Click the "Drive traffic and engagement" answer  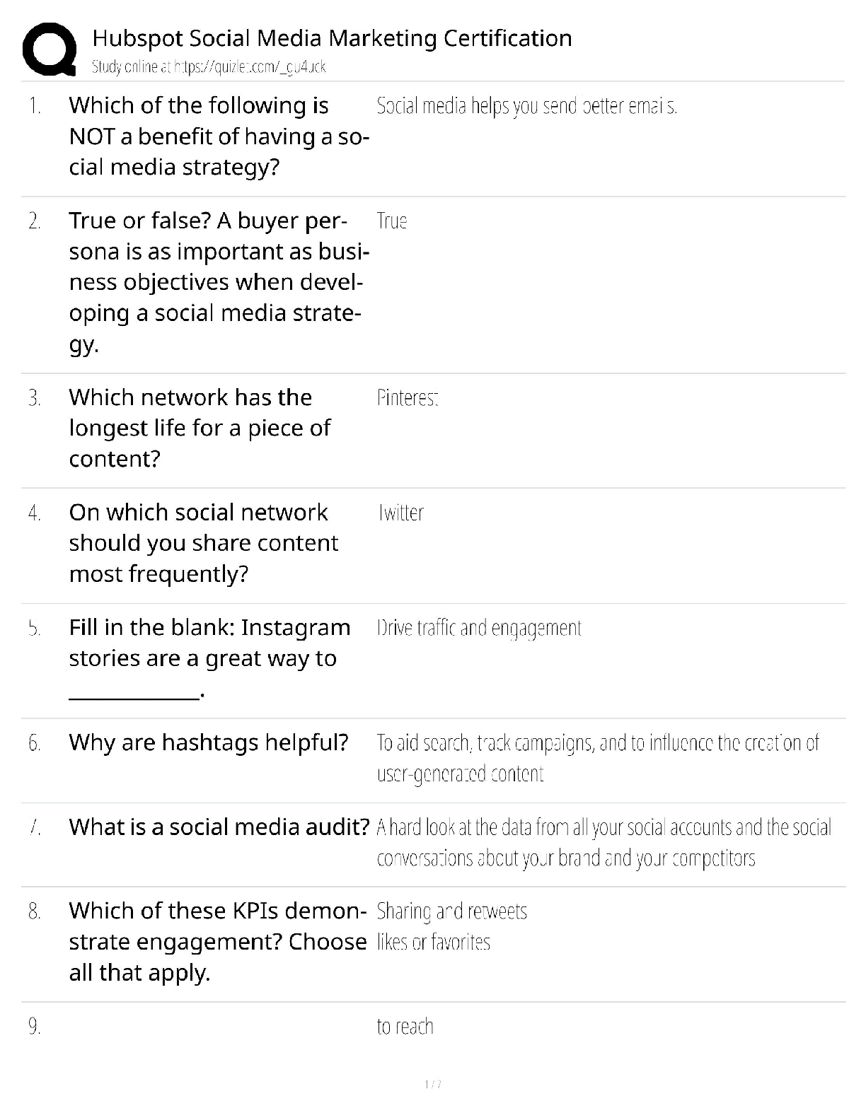(479, 628)
